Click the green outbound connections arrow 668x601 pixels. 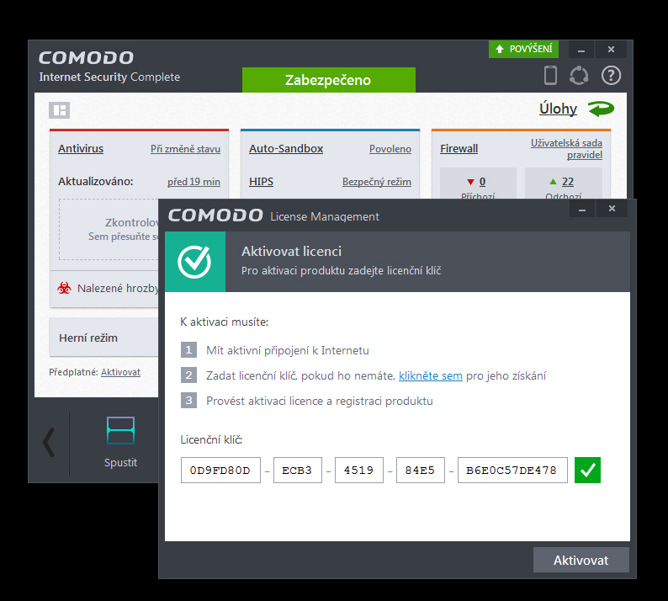[x=553, y=182]
